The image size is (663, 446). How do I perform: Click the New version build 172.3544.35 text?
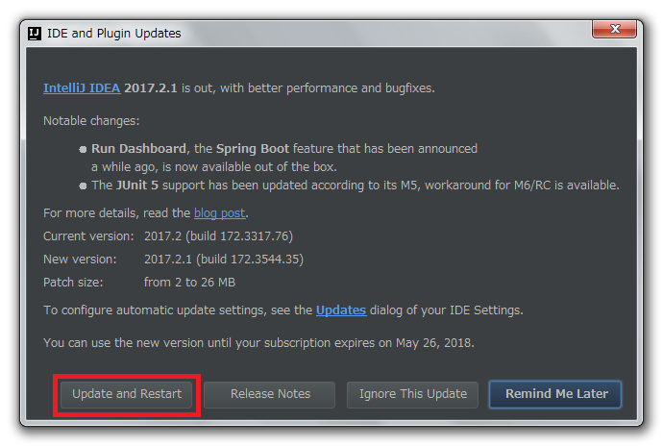pyautogui.click(x=224, y=259)
